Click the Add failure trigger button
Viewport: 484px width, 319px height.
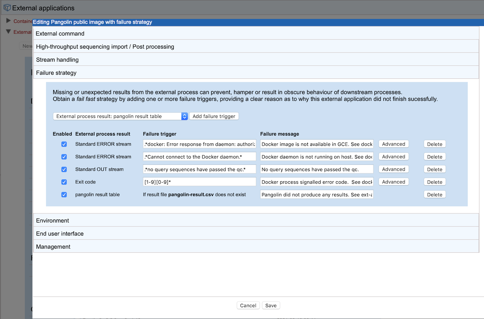coord(214,116)
